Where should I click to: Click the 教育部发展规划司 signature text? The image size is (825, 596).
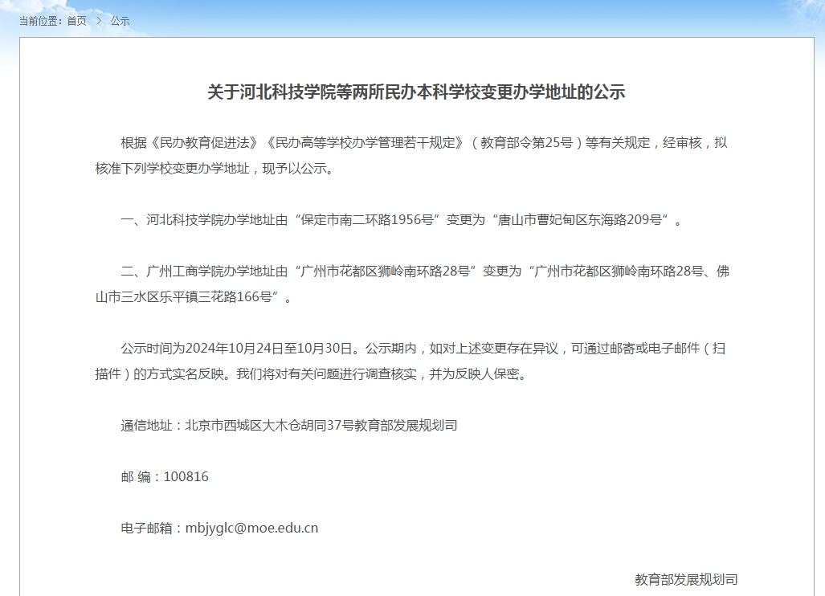(x=686, y=579)
